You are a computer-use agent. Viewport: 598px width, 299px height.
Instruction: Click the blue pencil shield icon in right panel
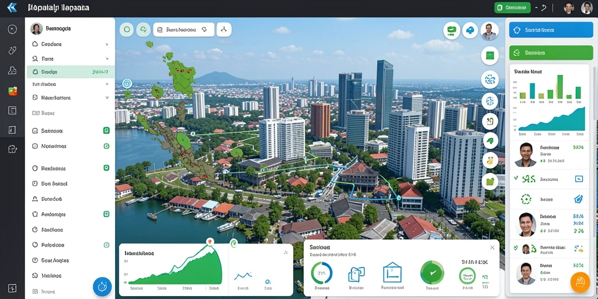point(579,199)
